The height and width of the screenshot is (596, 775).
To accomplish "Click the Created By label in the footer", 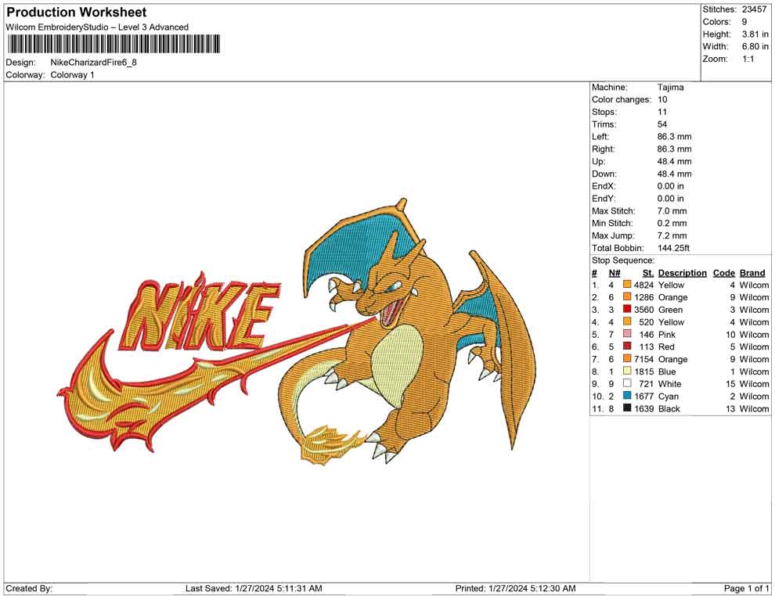I will (29, 588).
